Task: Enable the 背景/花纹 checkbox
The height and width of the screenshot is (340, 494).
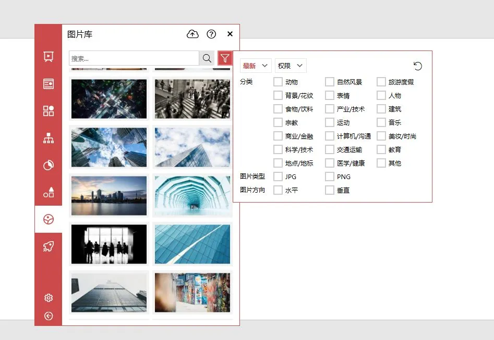Action: point(278,95)
